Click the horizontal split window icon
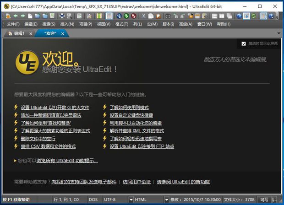The width and height of the screenshot is (284, 205). point(215,16)
